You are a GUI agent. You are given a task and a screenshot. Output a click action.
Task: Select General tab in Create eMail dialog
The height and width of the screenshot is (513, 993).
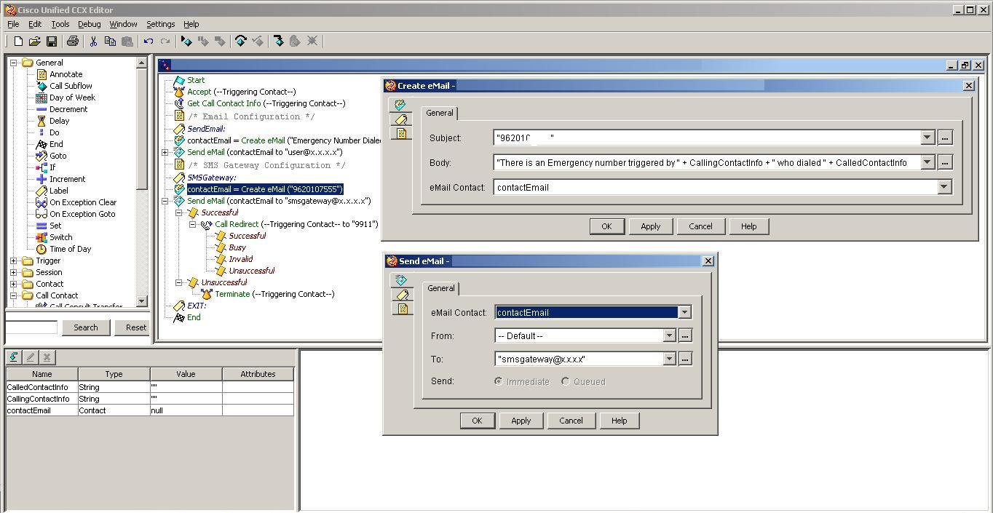(440, 113)
